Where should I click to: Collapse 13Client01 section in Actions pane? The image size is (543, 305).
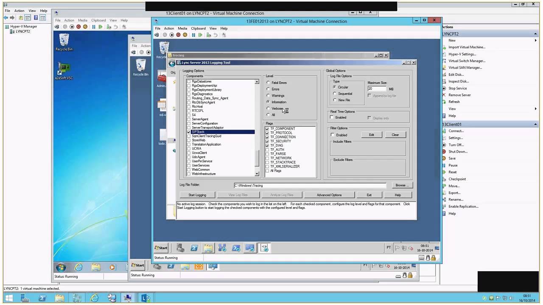click(535, 124)
